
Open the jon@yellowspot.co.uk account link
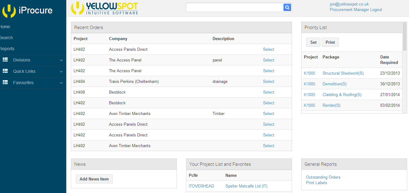349,4
